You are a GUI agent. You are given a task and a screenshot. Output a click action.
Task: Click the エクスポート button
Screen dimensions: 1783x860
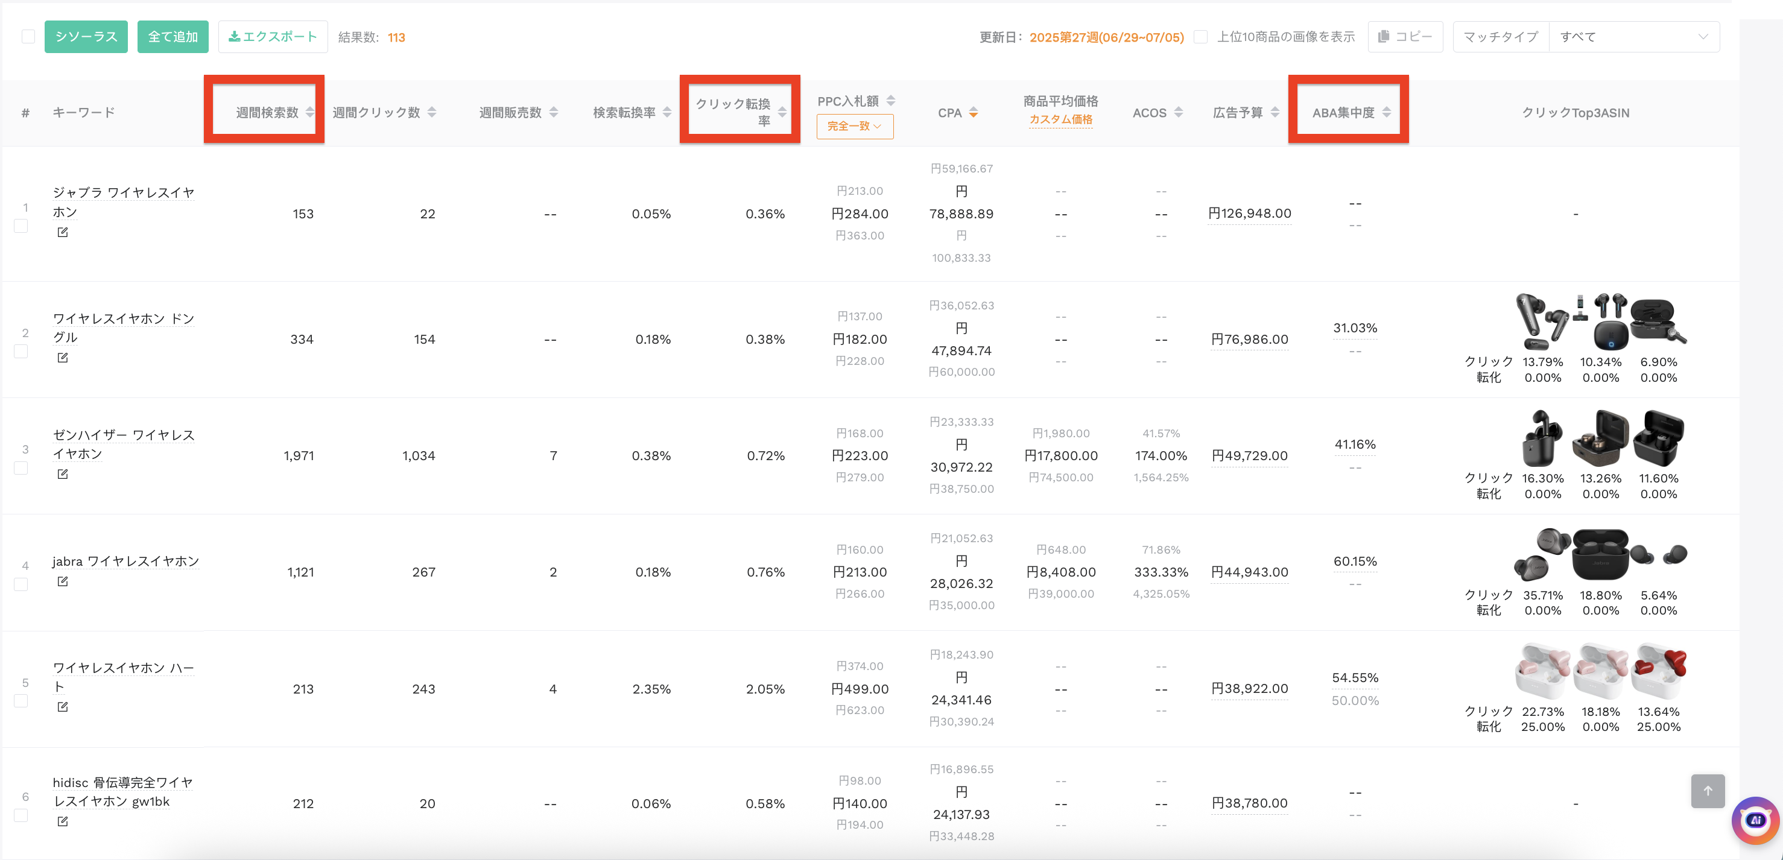[273, 37]
